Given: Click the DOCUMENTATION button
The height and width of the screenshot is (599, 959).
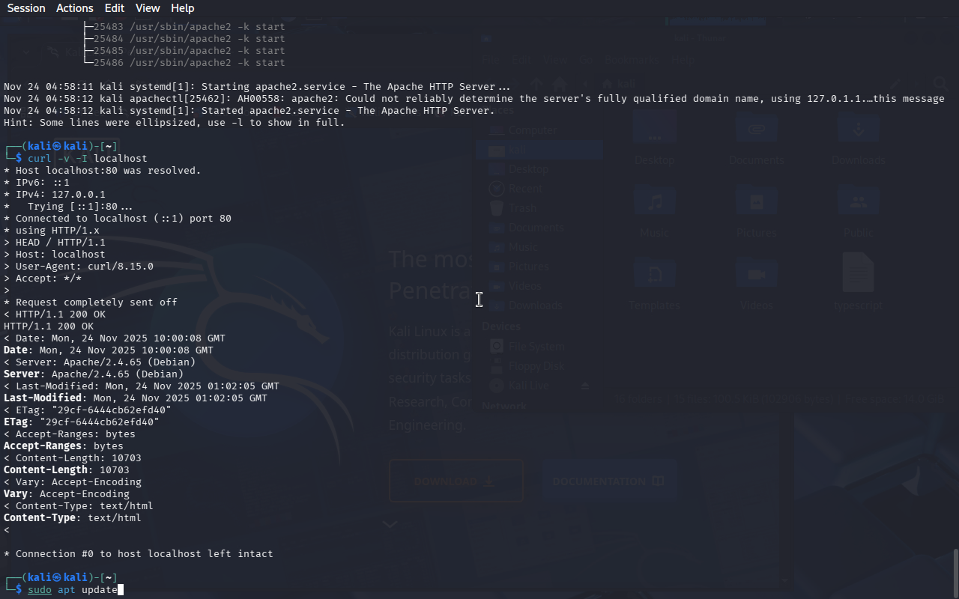Looking at the screenshot, I should pyautogui.click(x=608, y=481).
